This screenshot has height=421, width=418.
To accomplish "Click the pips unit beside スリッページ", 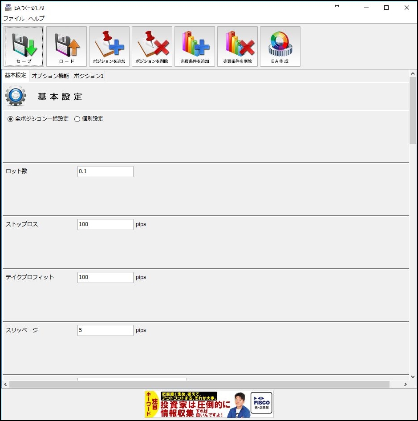I will click(x=141, y=330).
